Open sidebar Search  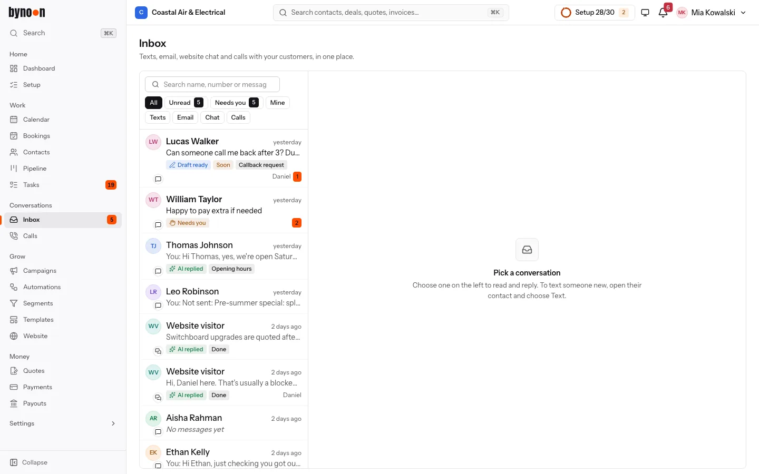(63, 33)
